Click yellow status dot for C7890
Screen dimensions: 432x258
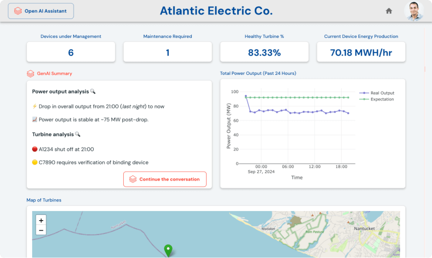[x=35, y=162]
